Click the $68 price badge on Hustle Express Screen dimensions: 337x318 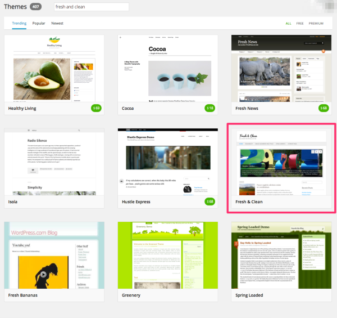(x=210, y=201)
